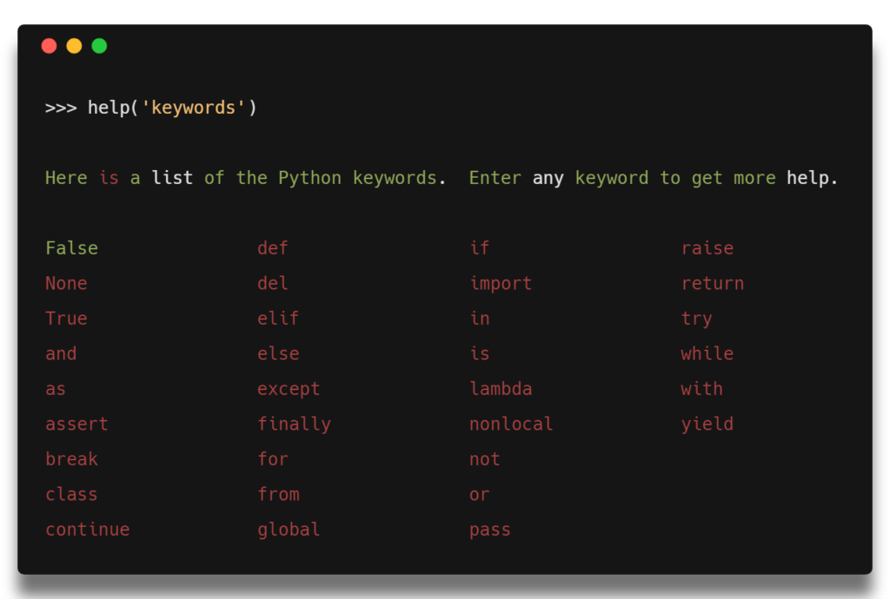Click the 'continue' keyword
The width and height of the screenshot is (890, 599).
click(87, 530)
